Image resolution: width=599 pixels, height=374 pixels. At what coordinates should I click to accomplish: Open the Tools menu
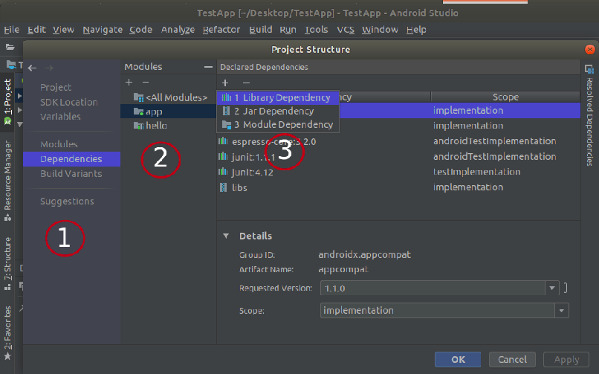pyautogui.click(x=317, y=30)
